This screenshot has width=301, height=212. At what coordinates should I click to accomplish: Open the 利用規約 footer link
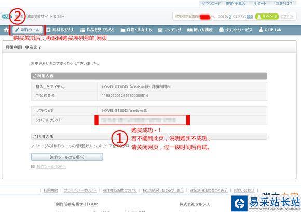point(50,190)
